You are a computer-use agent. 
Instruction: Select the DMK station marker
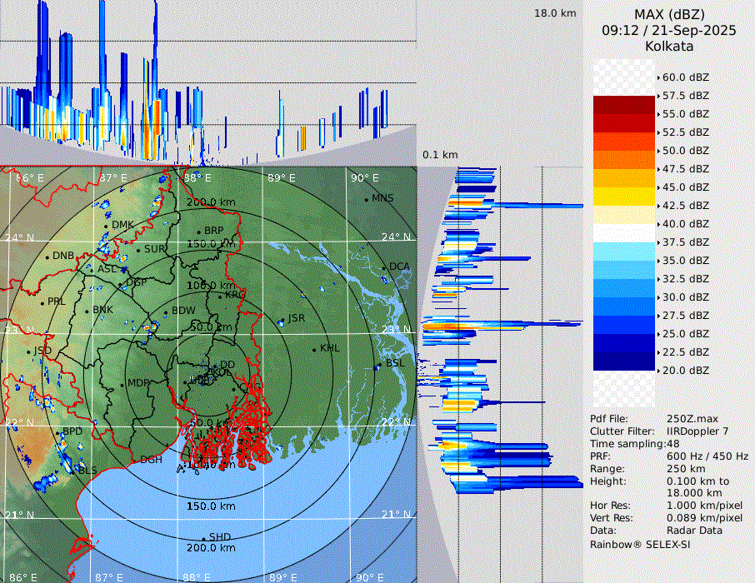(x=106, y=226)
